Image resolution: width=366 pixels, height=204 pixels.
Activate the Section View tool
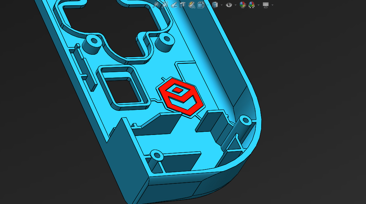click(183, 5)
